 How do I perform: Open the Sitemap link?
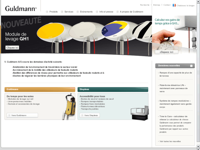(x=157, y=5)
